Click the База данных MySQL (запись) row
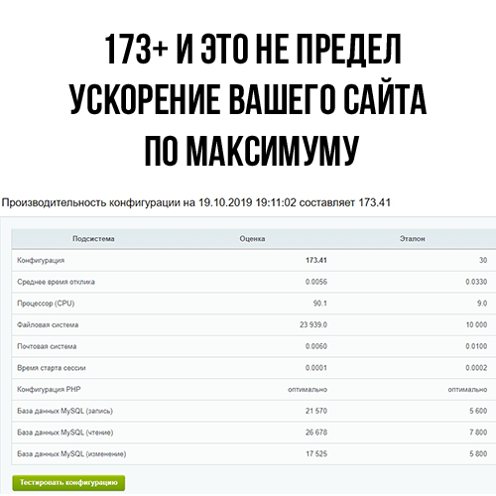 (254, 411)
